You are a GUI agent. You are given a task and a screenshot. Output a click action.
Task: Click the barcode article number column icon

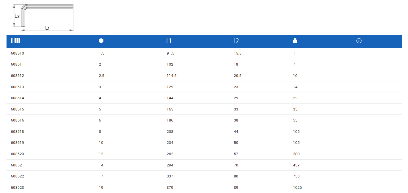pos(16,41)
